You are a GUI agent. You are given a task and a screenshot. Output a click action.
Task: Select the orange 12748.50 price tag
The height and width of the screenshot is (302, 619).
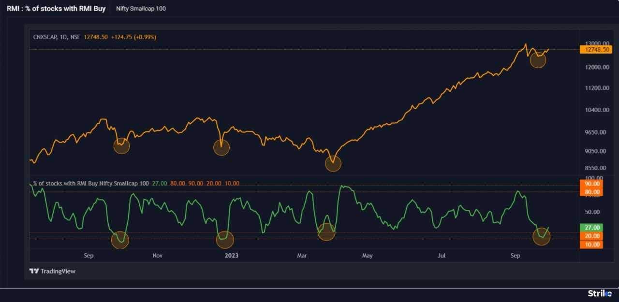point(597,49)
